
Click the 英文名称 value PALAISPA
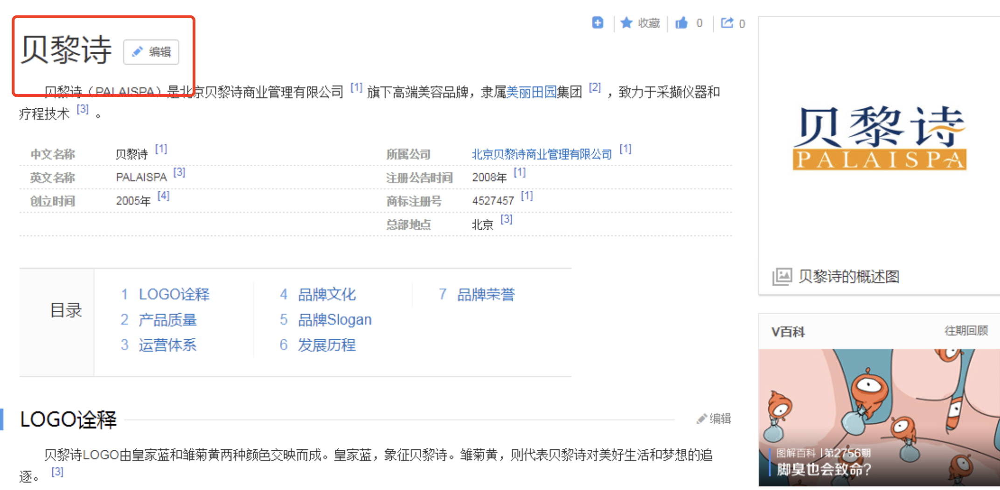pos(141,177)
